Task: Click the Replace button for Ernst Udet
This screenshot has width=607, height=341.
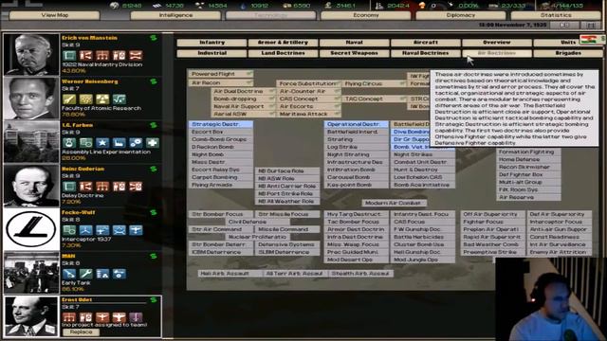Action: pos(82,332)
